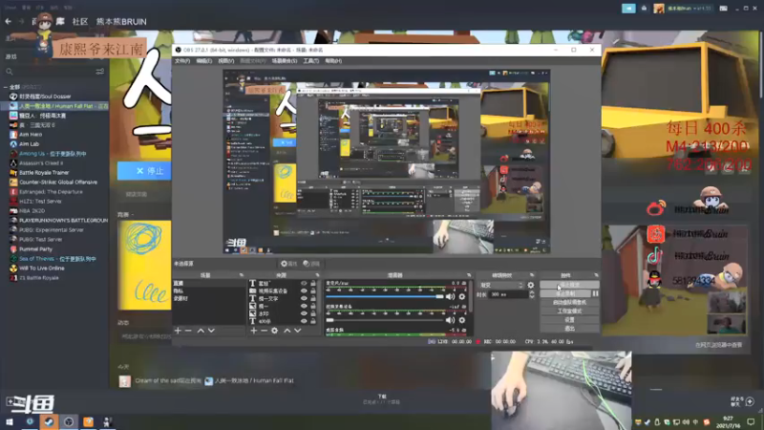This screenshot has width=764, height=430.
Task: Move the OBS scene down
Action: coord(211,331)
